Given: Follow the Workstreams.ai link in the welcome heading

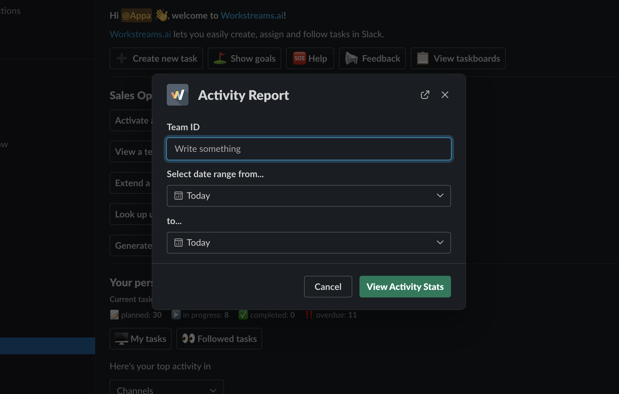Looking at the screenshot, I should click(x=252, y=15).
